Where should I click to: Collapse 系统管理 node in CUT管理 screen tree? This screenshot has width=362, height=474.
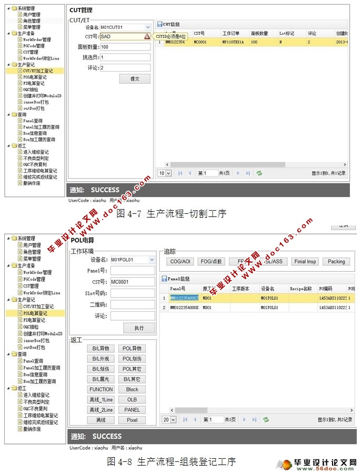coord(8,8)
